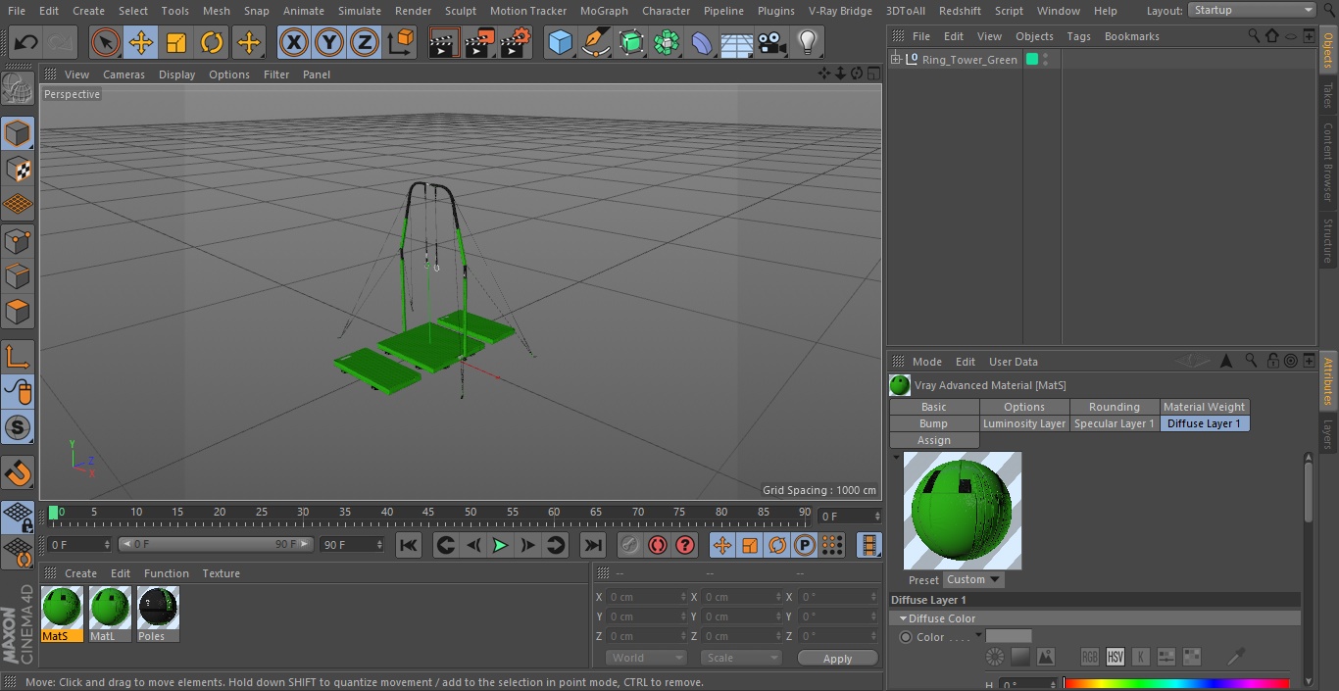
Task: Play the animation forward
Action: tap(500, 545)
